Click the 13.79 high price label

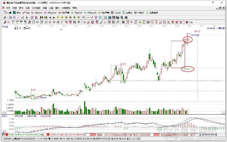click(x=123, y=64)
